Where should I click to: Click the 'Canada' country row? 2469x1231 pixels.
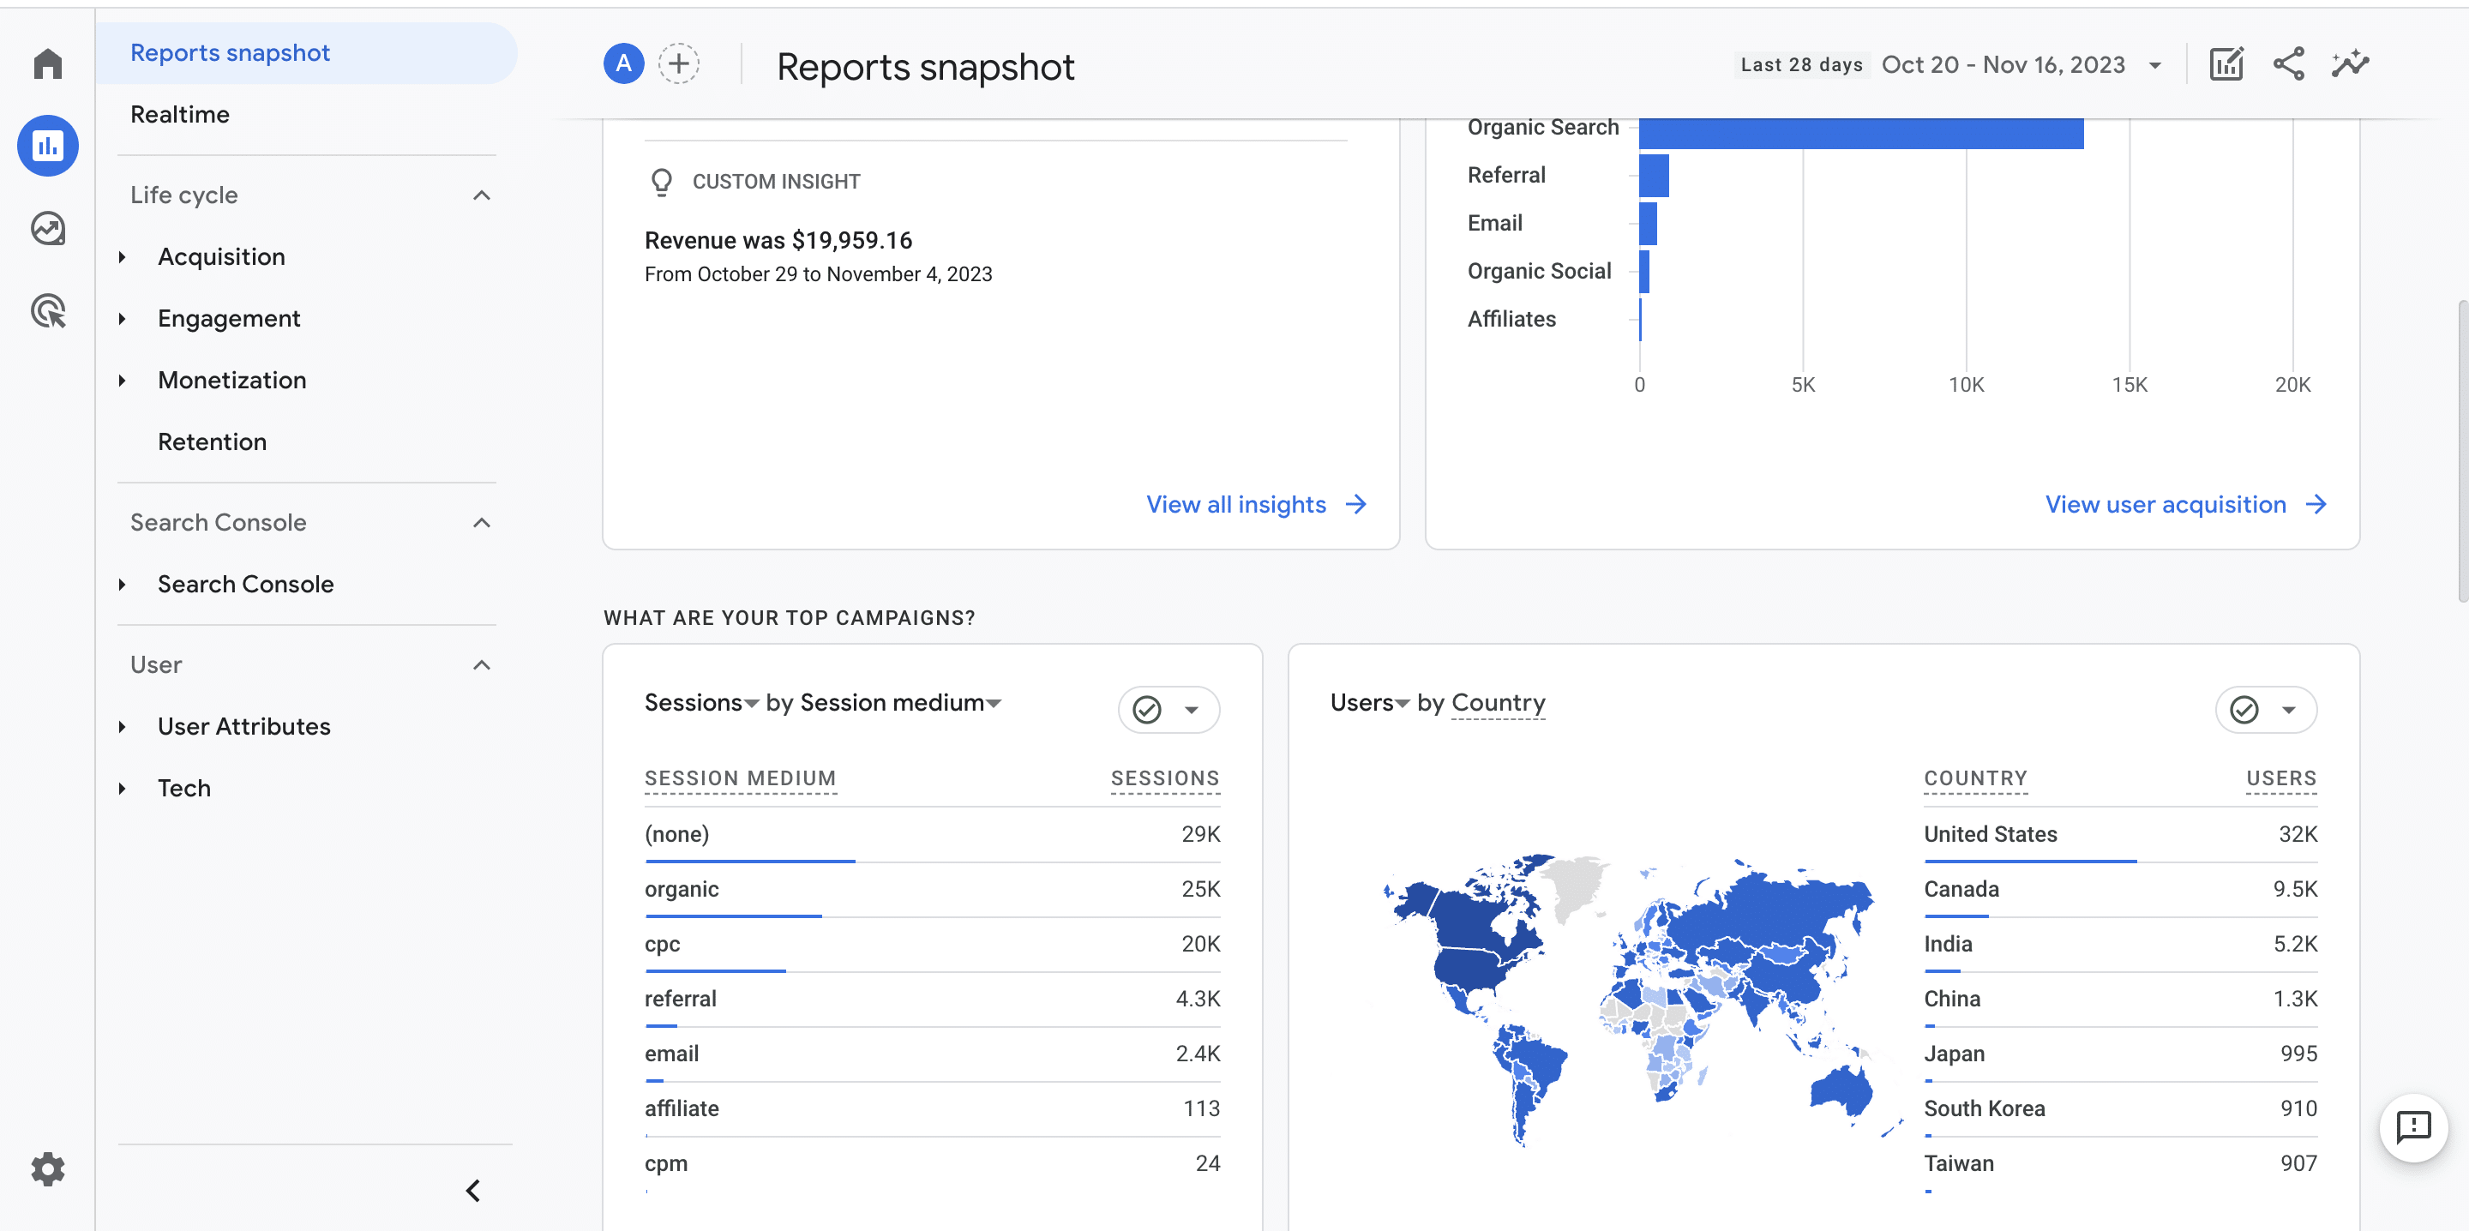pos(2120,890)
